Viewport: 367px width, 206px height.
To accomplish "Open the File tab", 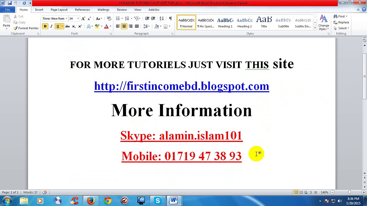I will [7, 10].
